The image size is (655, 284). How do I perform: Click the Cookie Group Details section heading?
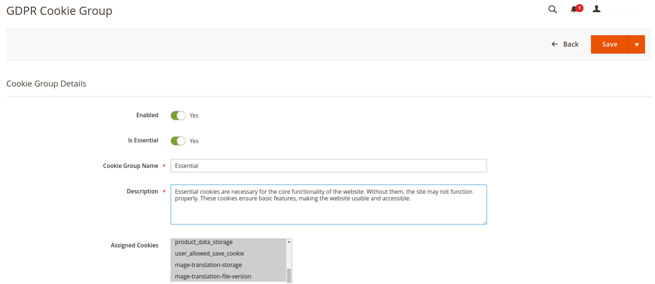pos(46,84)
